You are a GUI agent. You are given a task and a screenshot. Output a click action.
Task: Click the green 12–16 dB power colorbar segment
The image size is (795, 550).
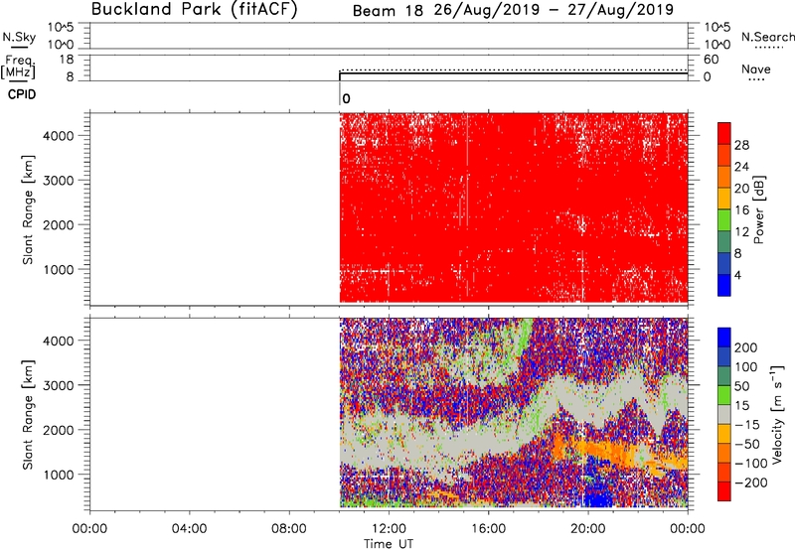pos(724,220)
